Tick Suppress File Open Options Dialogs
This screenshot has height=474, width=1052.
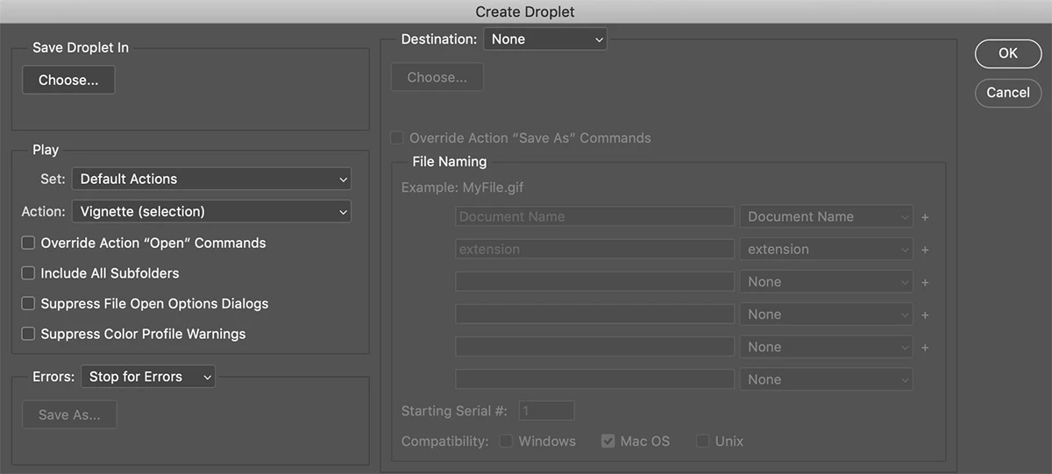pyautogui.click(x=29, y=304)
